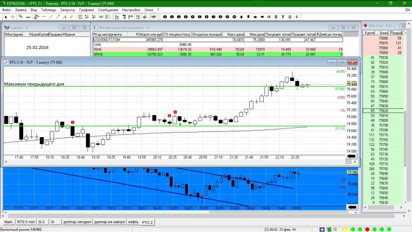This screenshot has height=232, width=412.
Task: Select the RIH6 instrument row
Action: 218,49
